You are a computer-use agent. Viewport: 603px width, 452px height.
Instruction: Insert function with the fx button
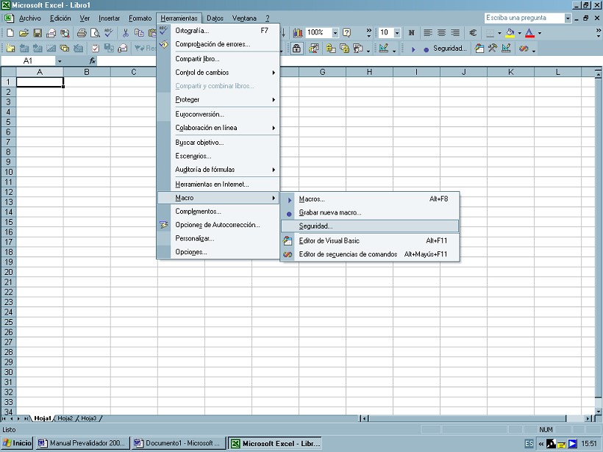point(93,61)
